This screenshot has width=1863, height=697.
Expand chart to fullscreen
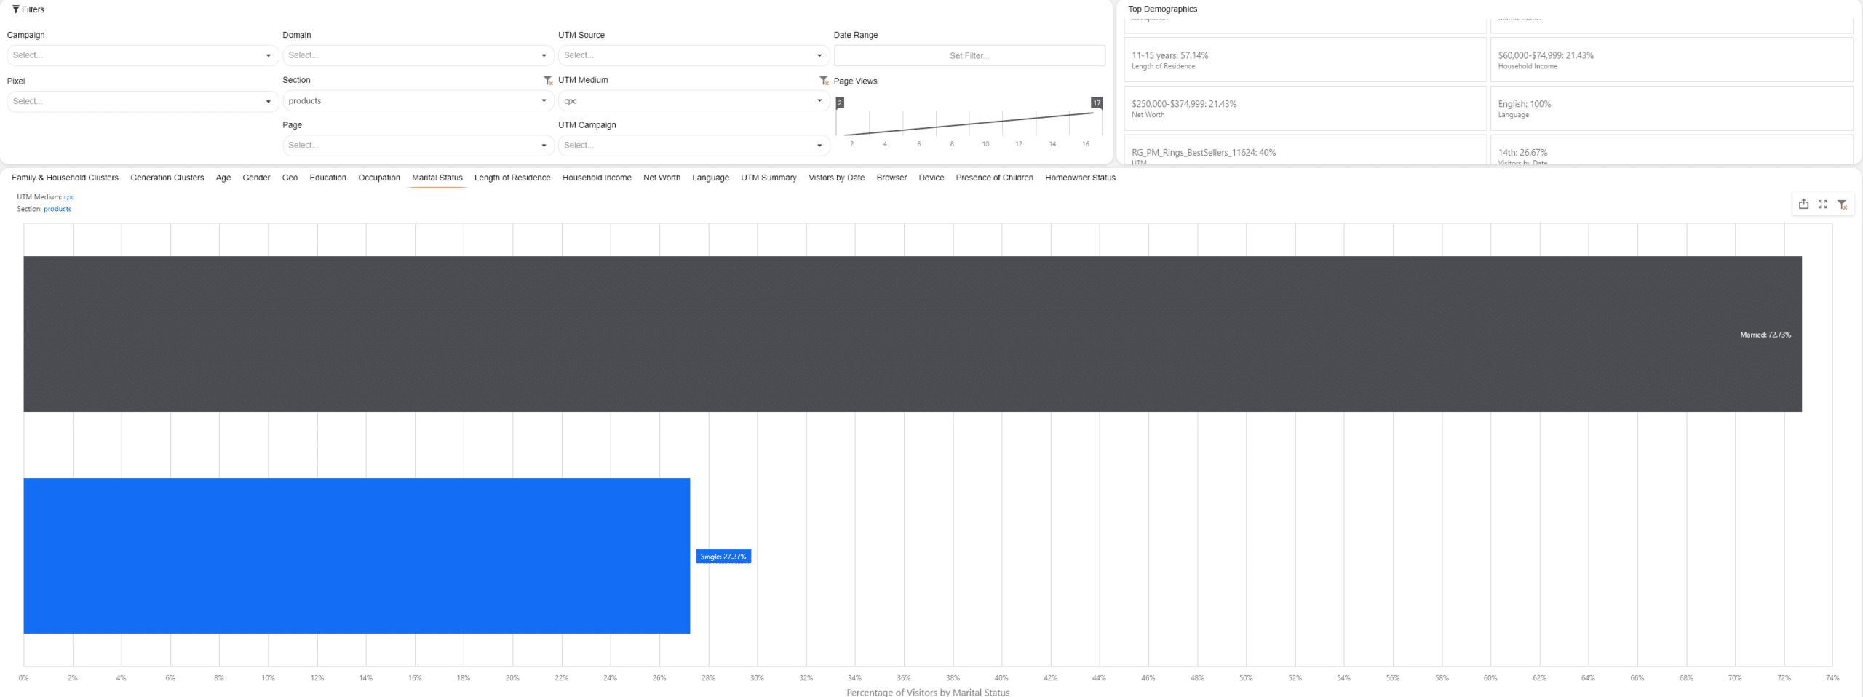[x=1823, y=204]
